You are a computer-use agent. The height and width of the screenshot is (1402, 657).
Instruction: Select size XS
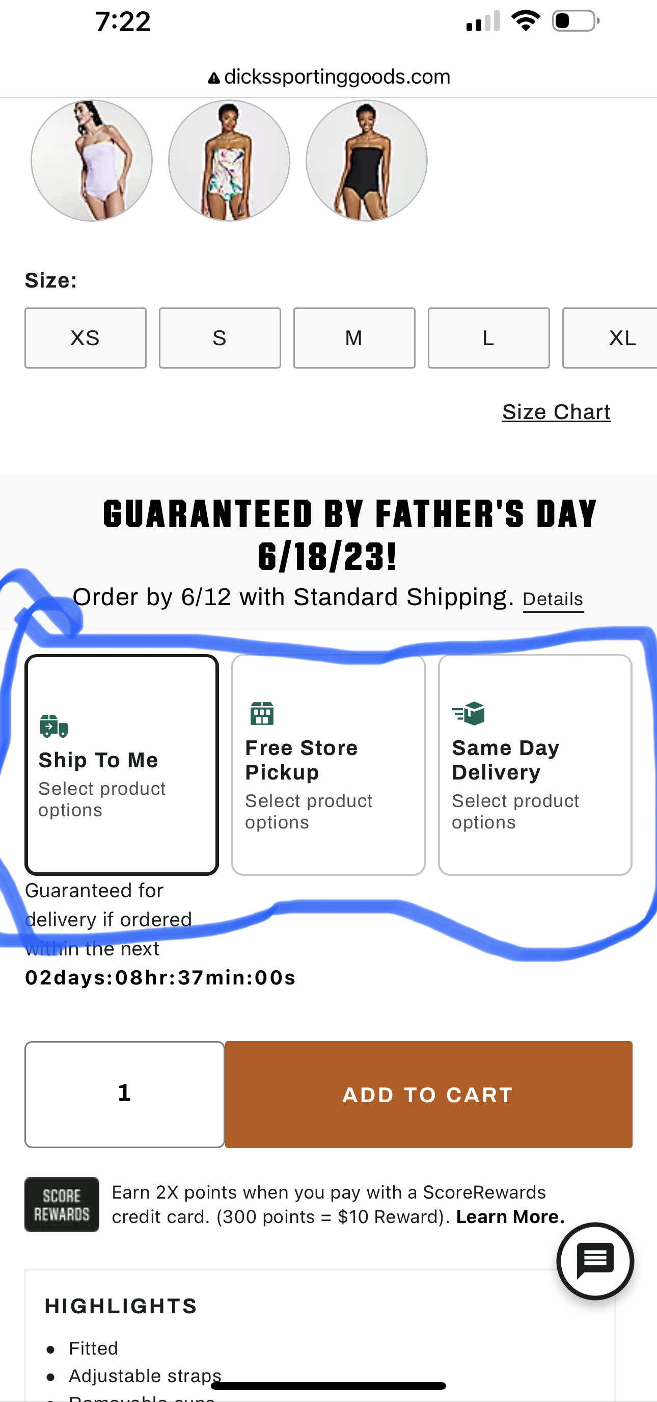(x=86, y=337)
